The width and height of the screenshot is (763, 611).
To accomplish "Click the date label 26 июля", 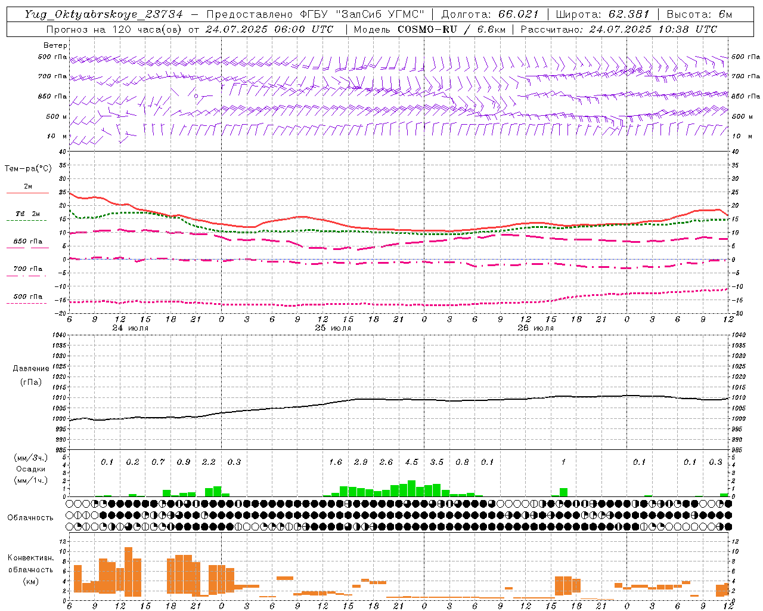I will coord(536,328).
